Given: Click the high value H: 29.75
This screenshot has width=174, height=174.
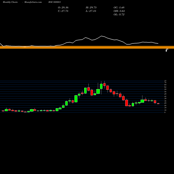Looking at the screenshot, I should [x=91, y=8].
